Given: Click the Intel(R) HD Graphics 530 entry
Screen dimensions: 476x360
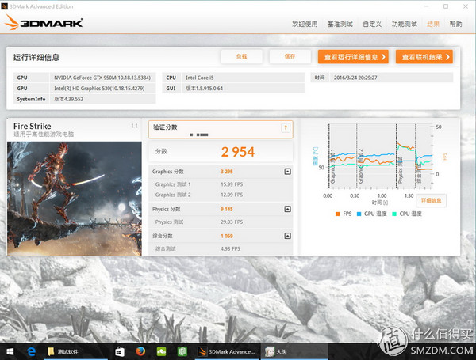Looking at the screenshot, I should coord(99,89).
